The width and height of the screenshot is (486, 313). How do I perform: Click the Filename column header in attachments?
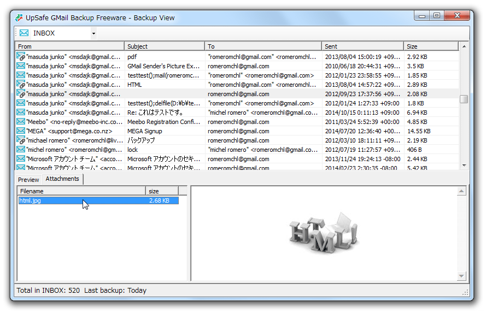[x=81, y=191]
